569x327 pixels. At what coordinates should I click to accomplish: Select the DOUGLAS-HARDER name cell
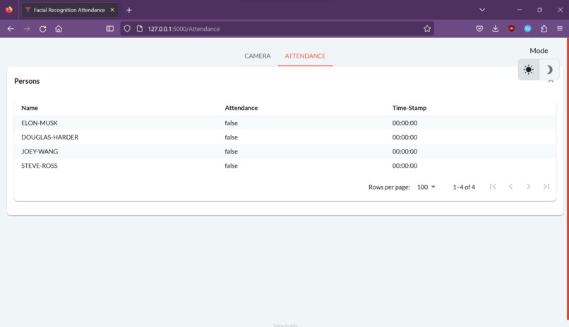click(49, 137)
